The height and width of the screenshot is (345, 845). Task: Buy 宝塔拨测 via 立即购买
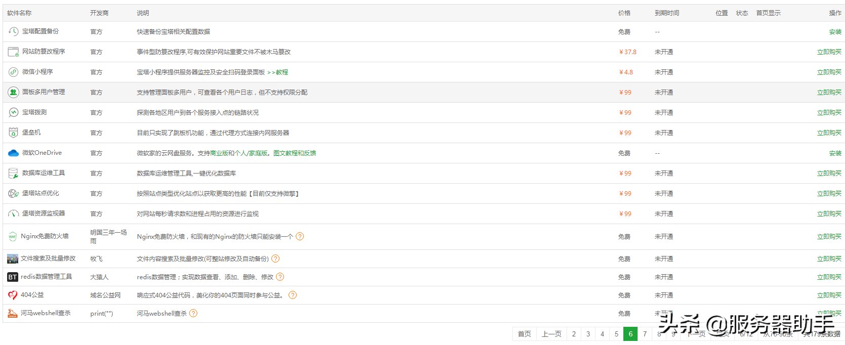pyautogui.click(x=829, y=112)
